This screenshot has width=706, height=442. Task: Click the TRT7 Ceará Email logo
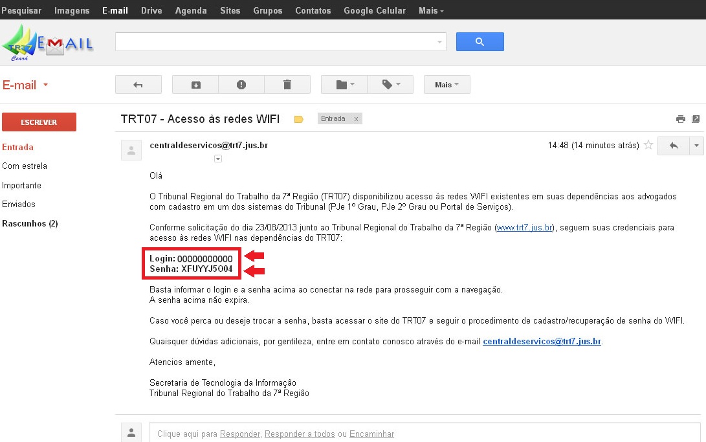pyautogui.click(x=47, y=43)
